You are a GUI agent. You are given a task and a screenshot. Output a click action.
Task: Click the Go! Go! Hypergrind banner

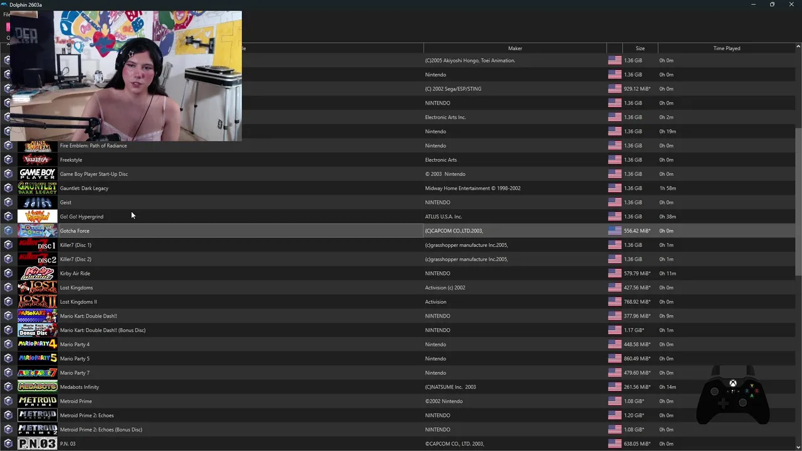pyautogui.click(x=37, y=217)
